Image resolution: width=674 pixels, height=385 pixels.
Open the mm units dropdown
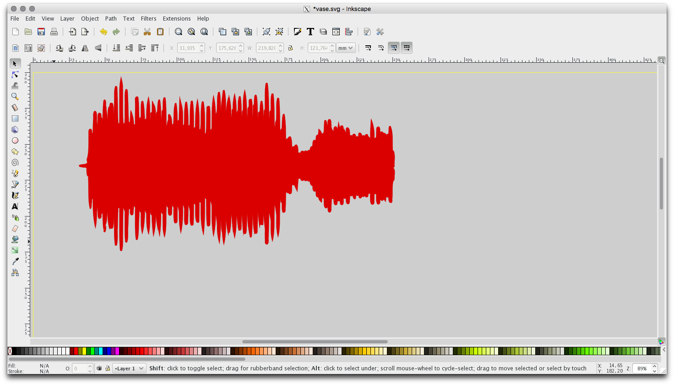click(x=346, y=48)
